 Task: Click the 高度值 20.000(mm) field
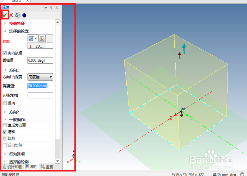pos(40,86)
